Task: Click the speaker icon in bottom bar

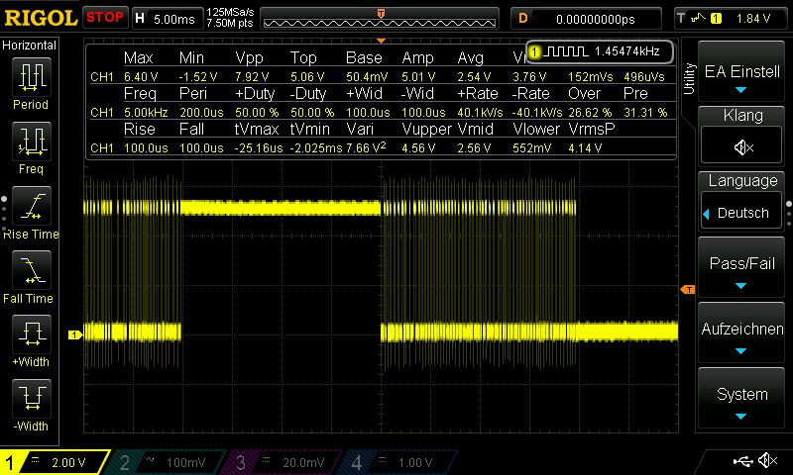Action: click(767, 461)
